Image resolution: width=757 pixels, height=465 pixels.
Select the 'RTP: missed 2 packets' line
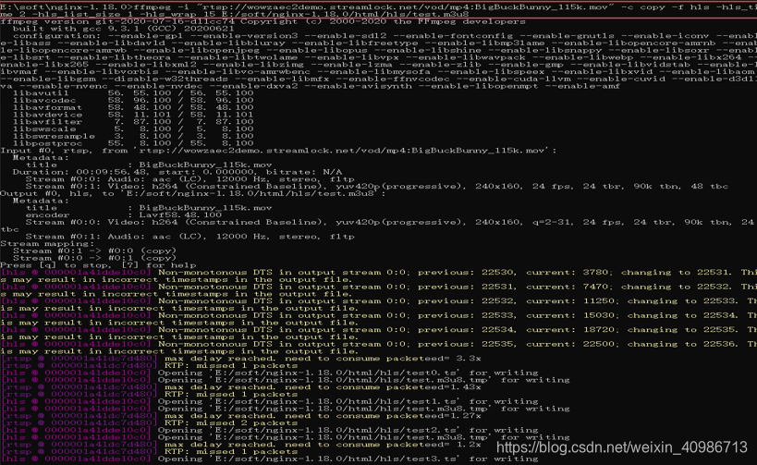(x=149, y=423)
